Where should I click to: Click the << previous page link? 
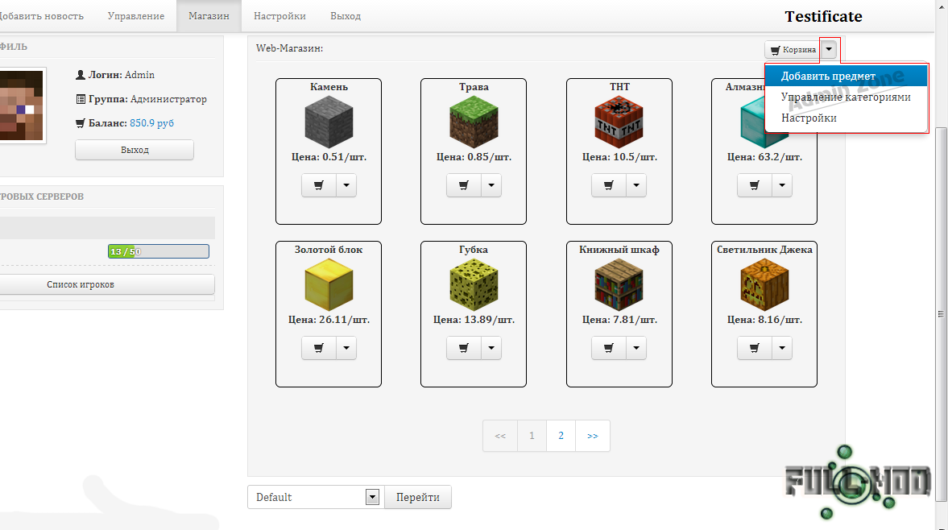point(500,436)
